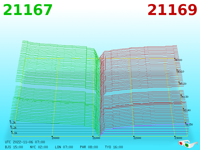
Task: Click the red-green 3D glasses icon
Action: pyautogui.click(x=188, y=144)
